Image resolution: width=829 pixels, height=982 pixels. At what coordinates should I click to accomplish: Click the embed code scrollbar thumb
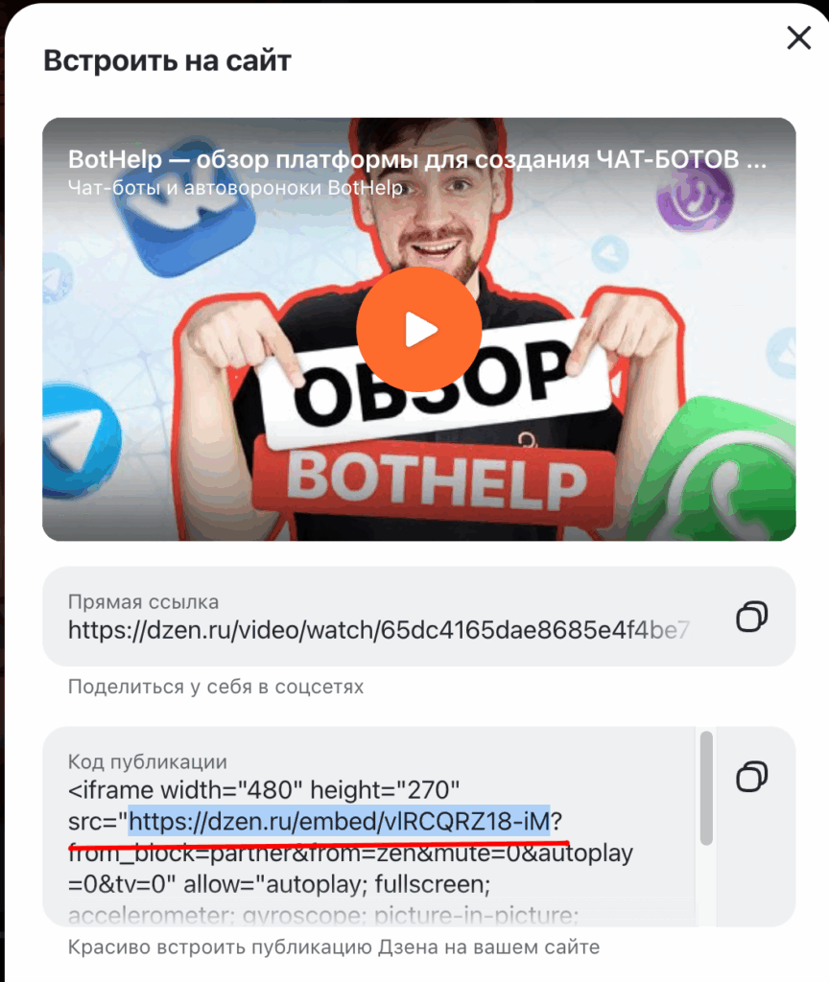(x=706, y=788)
